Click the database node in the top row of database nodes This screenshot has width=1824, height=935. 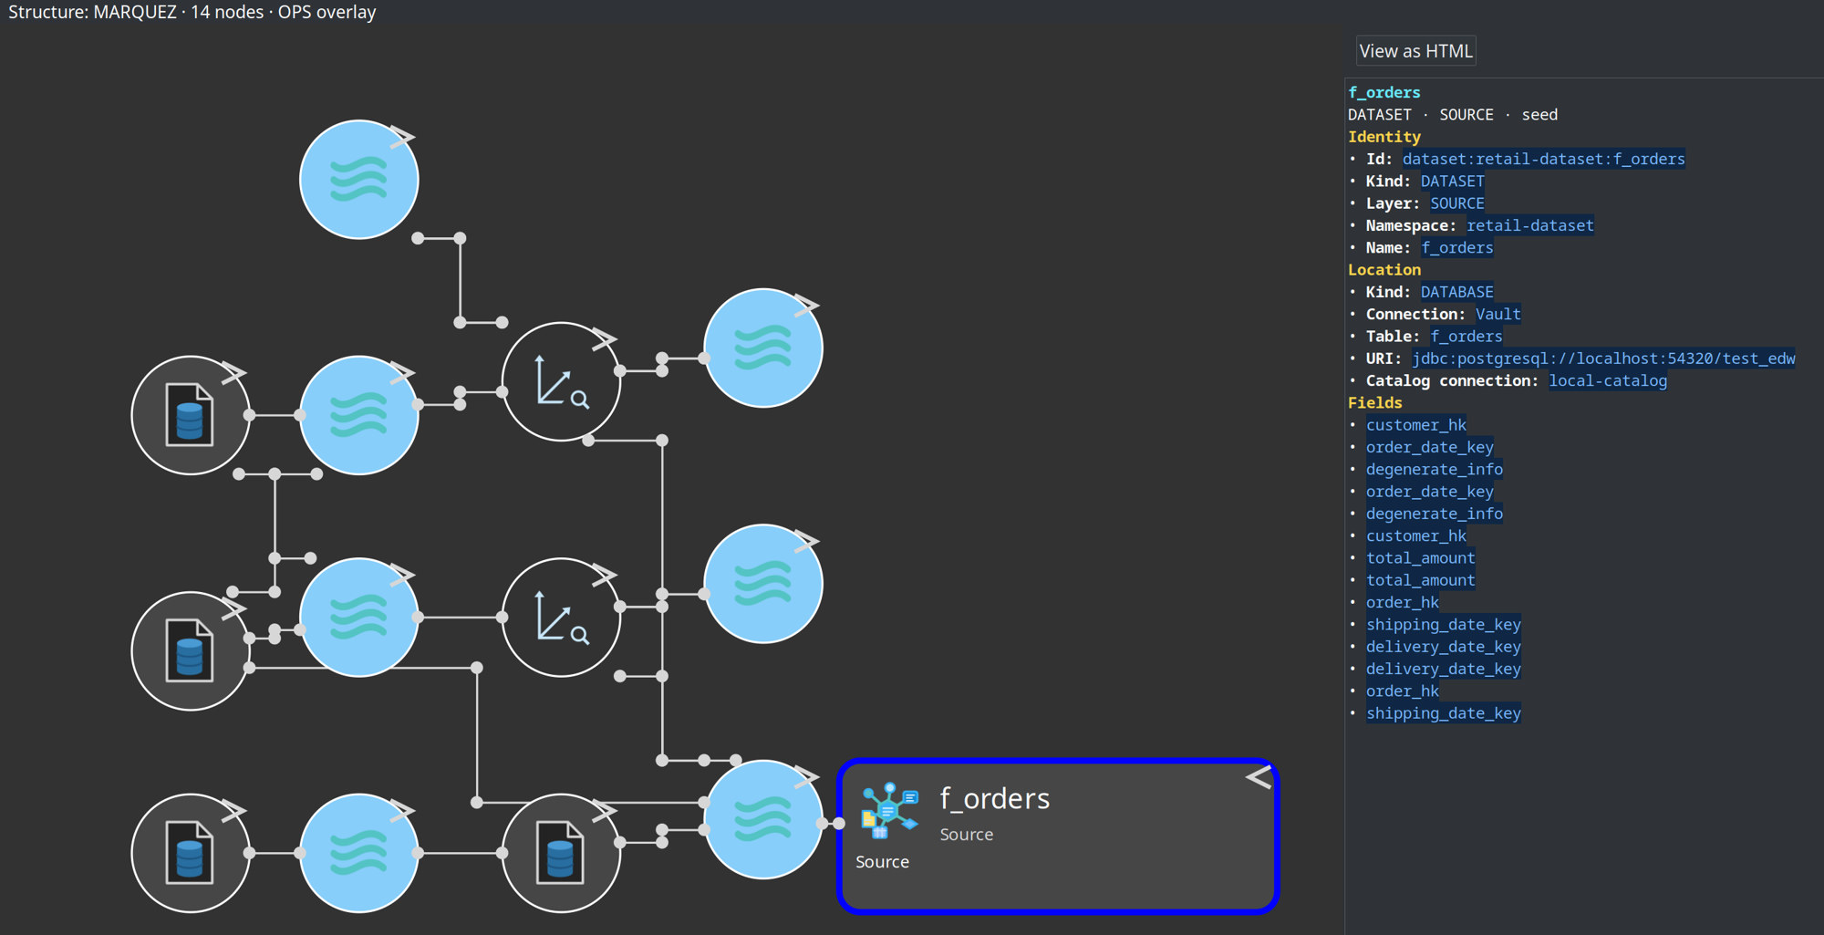[x=191, y=415]
